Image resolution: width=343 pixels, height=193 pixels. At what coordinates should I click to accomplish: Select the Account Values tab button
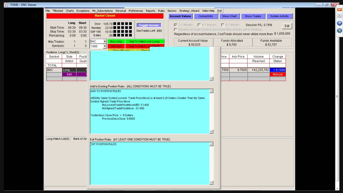coord(180,16)
